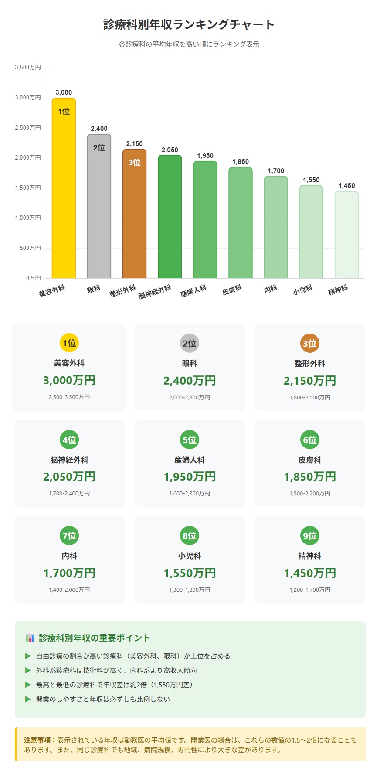This screenshot has height=778, width=380.
Task: Click the arrow bullet beside 開業のしやすさ point
Action: click(28, 699)
